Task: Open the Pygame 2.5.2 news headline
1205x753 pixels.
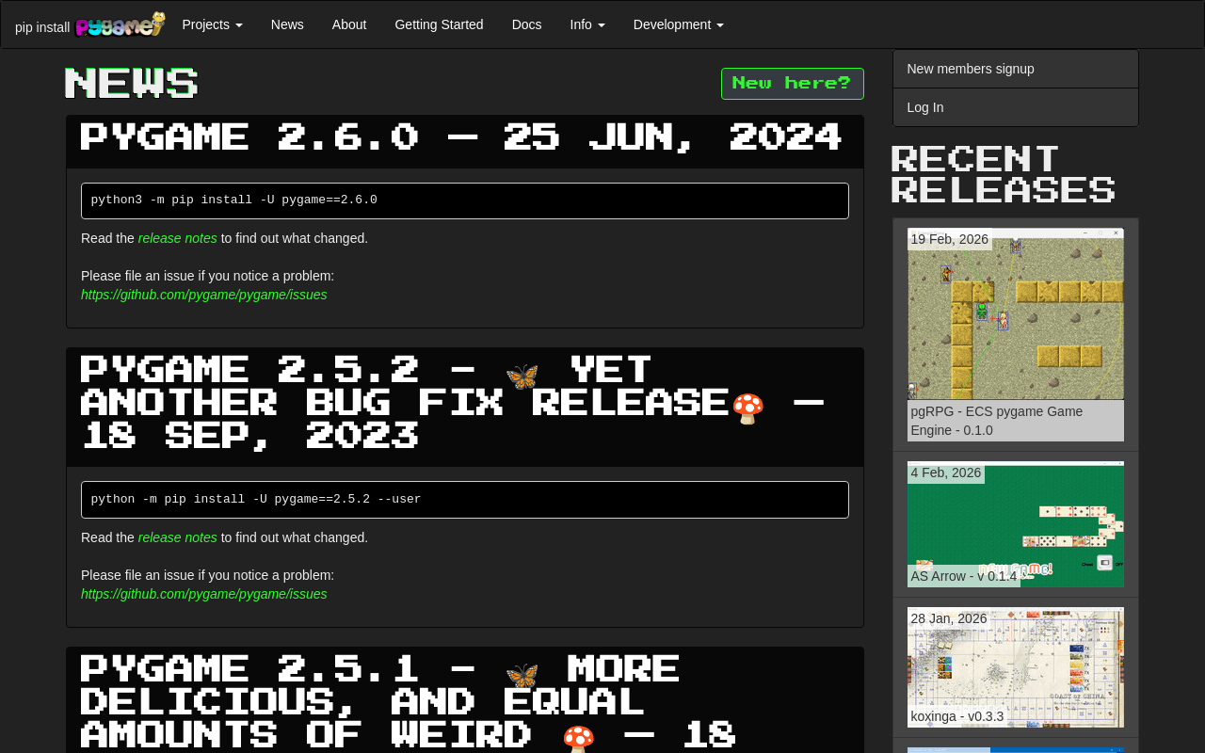Action: click(x=454, y=403)
